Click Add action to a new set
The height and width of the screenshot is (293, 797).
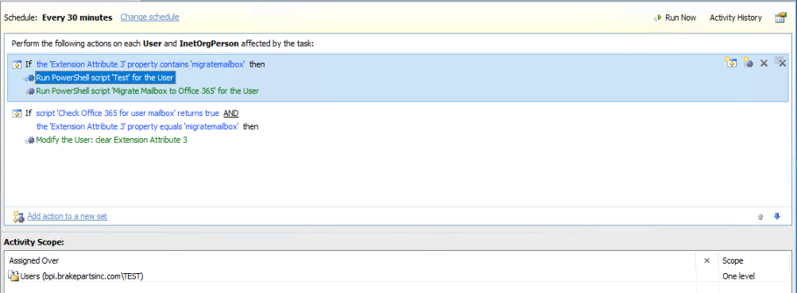click(67, 216)
